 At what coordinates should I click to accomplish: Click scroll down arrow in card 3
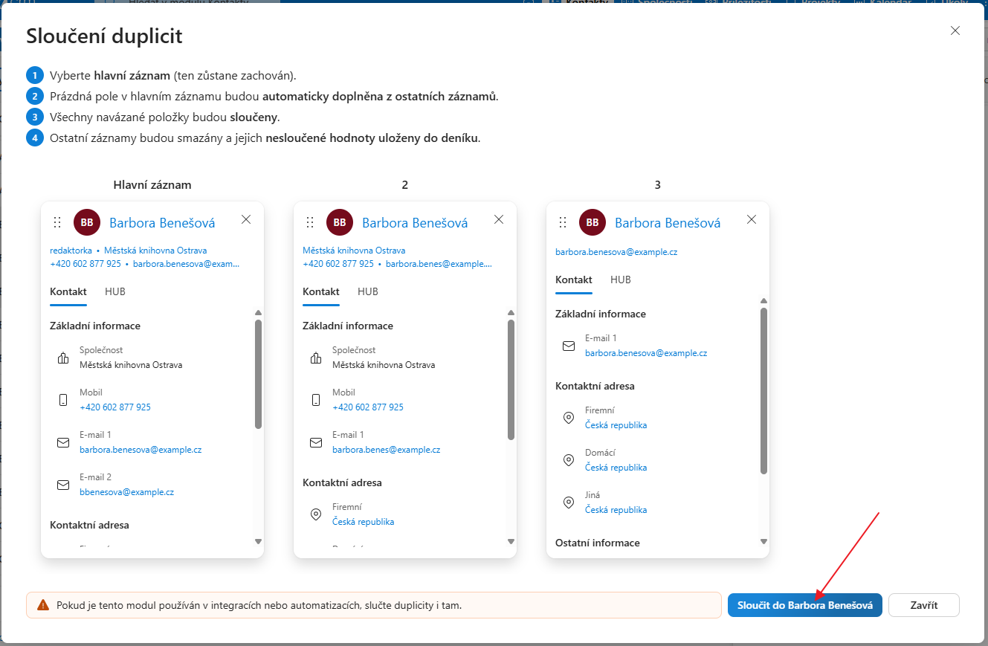coord(763,541)
